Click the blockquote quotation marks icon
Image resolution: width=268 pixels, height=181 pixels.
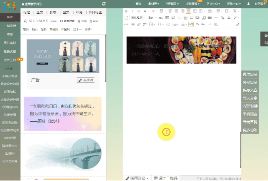pos(133,25)
